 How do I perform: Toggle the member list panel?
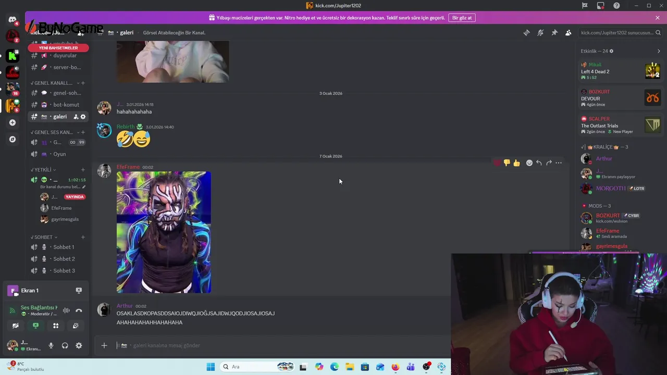(569, 33)
